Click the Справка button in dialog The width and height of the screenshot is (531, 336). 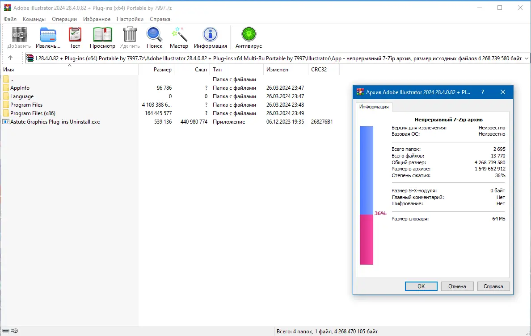tap(493, 286)
